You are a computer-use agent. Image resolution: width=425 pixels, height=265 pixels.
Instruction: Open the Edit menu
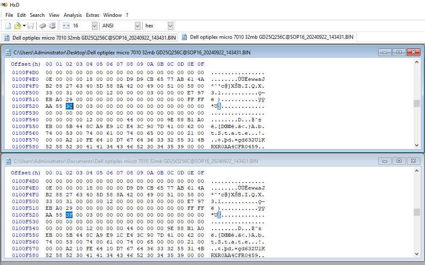(x=22, y=15)
